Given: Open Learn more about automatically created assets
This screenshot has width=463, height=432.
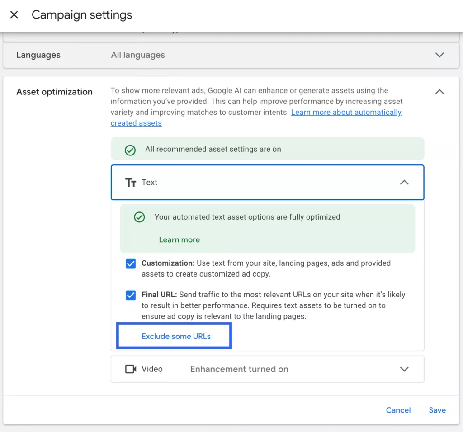Looking at the screenshot, I should [256, 118].
